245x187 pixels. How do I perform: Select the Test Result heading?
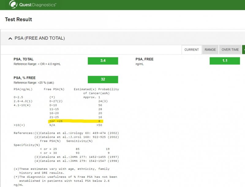(x=18, y=19)
